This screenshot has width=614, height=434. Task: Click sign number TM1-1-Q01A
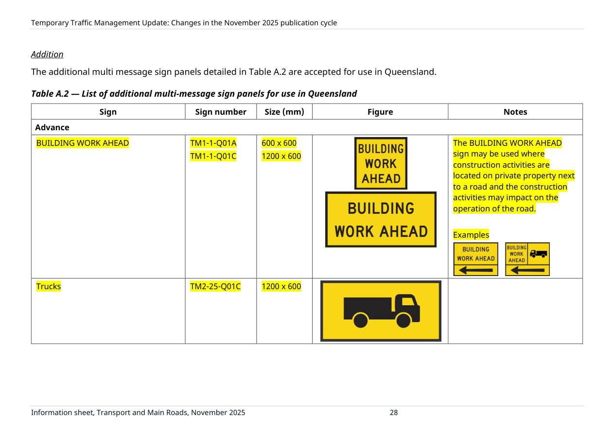pos(213,143)
